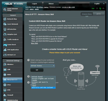Open the United States country dropdown
This screenshot has height=101, width=108.
pos(42,66)
